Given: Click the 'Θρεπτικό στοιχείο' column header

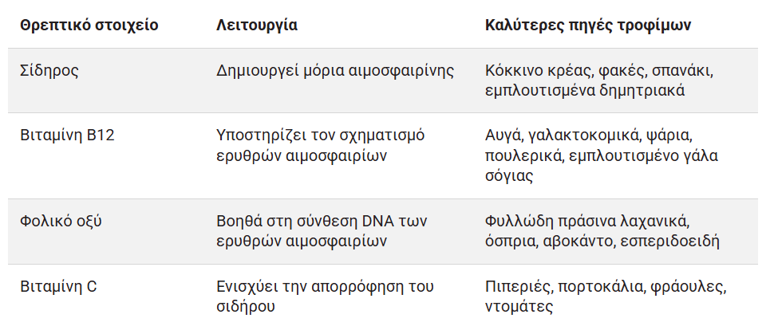Looking at the screenshot, I should (x=89, y=25).
